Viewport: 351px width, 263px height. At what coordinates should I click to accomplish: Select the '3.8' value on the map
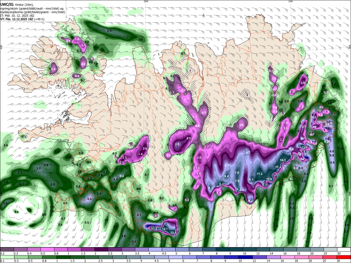123,236
